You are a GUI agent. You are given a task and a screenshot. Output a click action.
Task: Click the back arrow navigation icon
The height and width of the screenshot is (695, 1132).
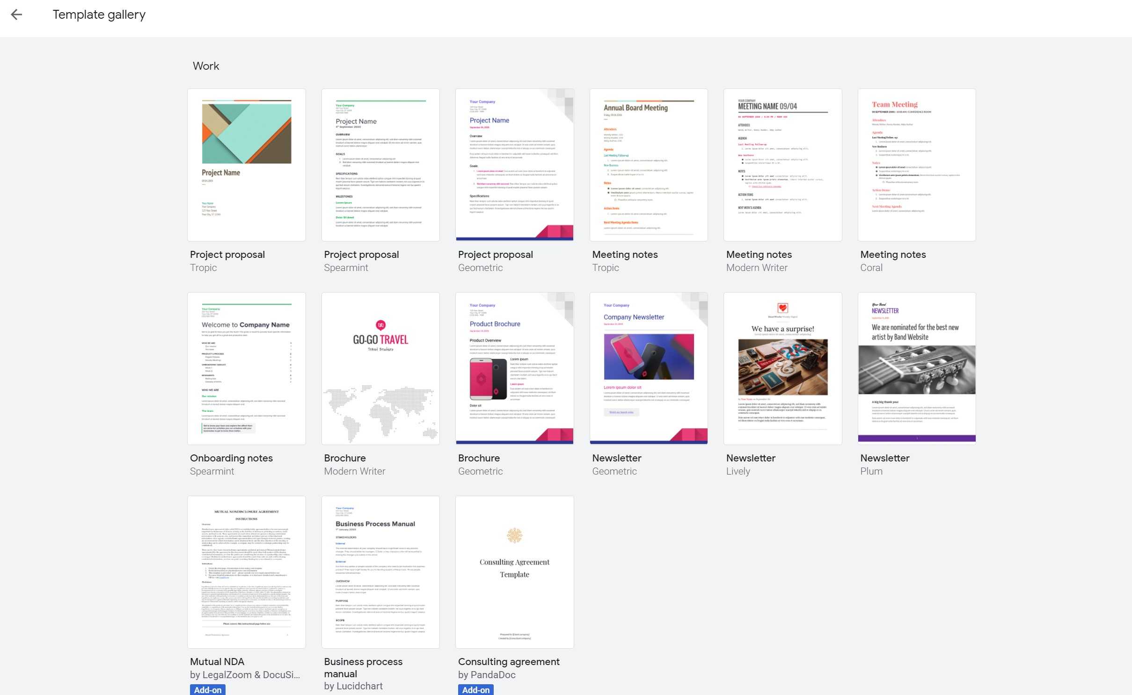click(17, 15)
